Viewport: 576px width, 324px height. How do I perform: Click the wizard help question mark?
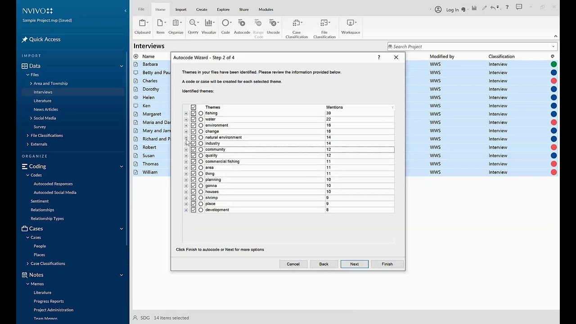[379, 58]
